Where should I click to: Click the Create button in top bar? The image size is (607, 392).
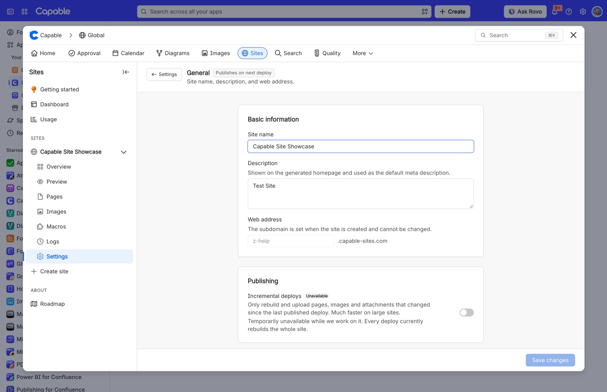[x=452, y=12]
